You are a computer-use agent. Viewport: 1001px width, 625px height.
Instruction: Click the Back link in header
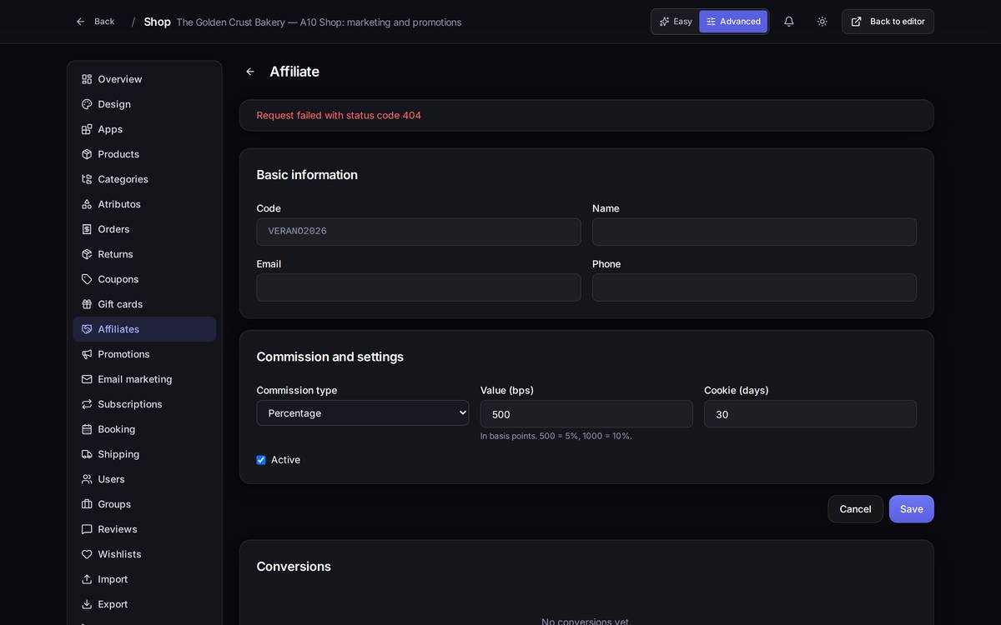click(95, 22)
